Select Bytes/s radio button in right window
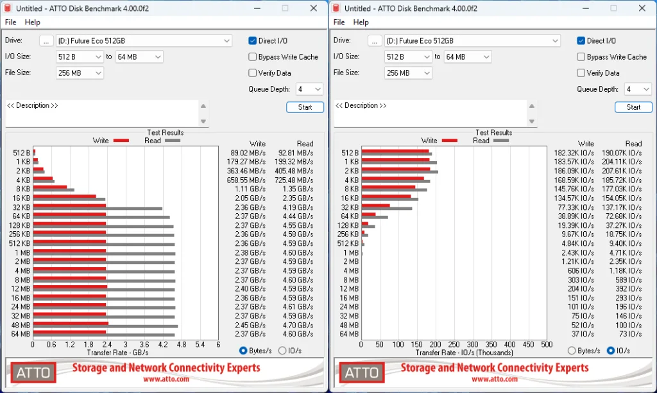The image size is (657, 393). pyautogui.click(x=572, y=350)
